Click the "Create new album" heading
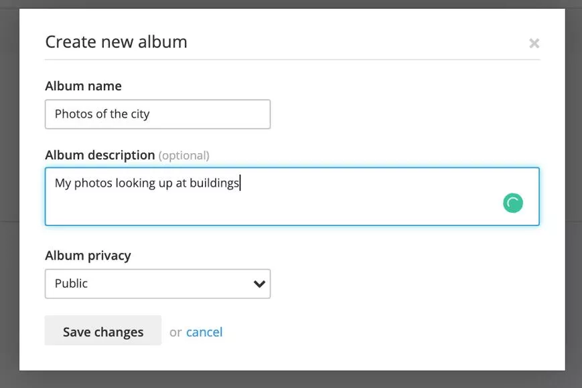Image resolution: width=582 pixels, height=388 pixels. tap(116, 42)
